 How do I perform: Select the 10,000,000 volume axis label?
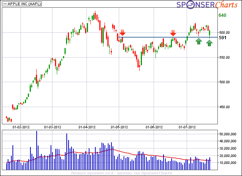(x=228, y=163)
